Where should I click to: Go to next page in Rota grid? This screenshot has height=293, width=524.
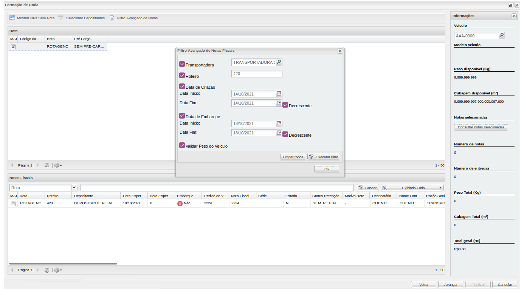(38, 165)
